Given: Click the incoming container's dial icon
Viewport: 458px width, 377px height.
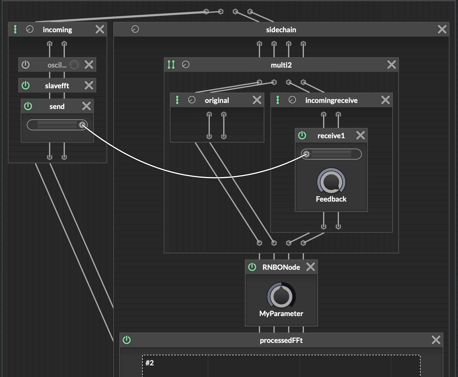Looking at the screenshot, I should click(30, 29).
